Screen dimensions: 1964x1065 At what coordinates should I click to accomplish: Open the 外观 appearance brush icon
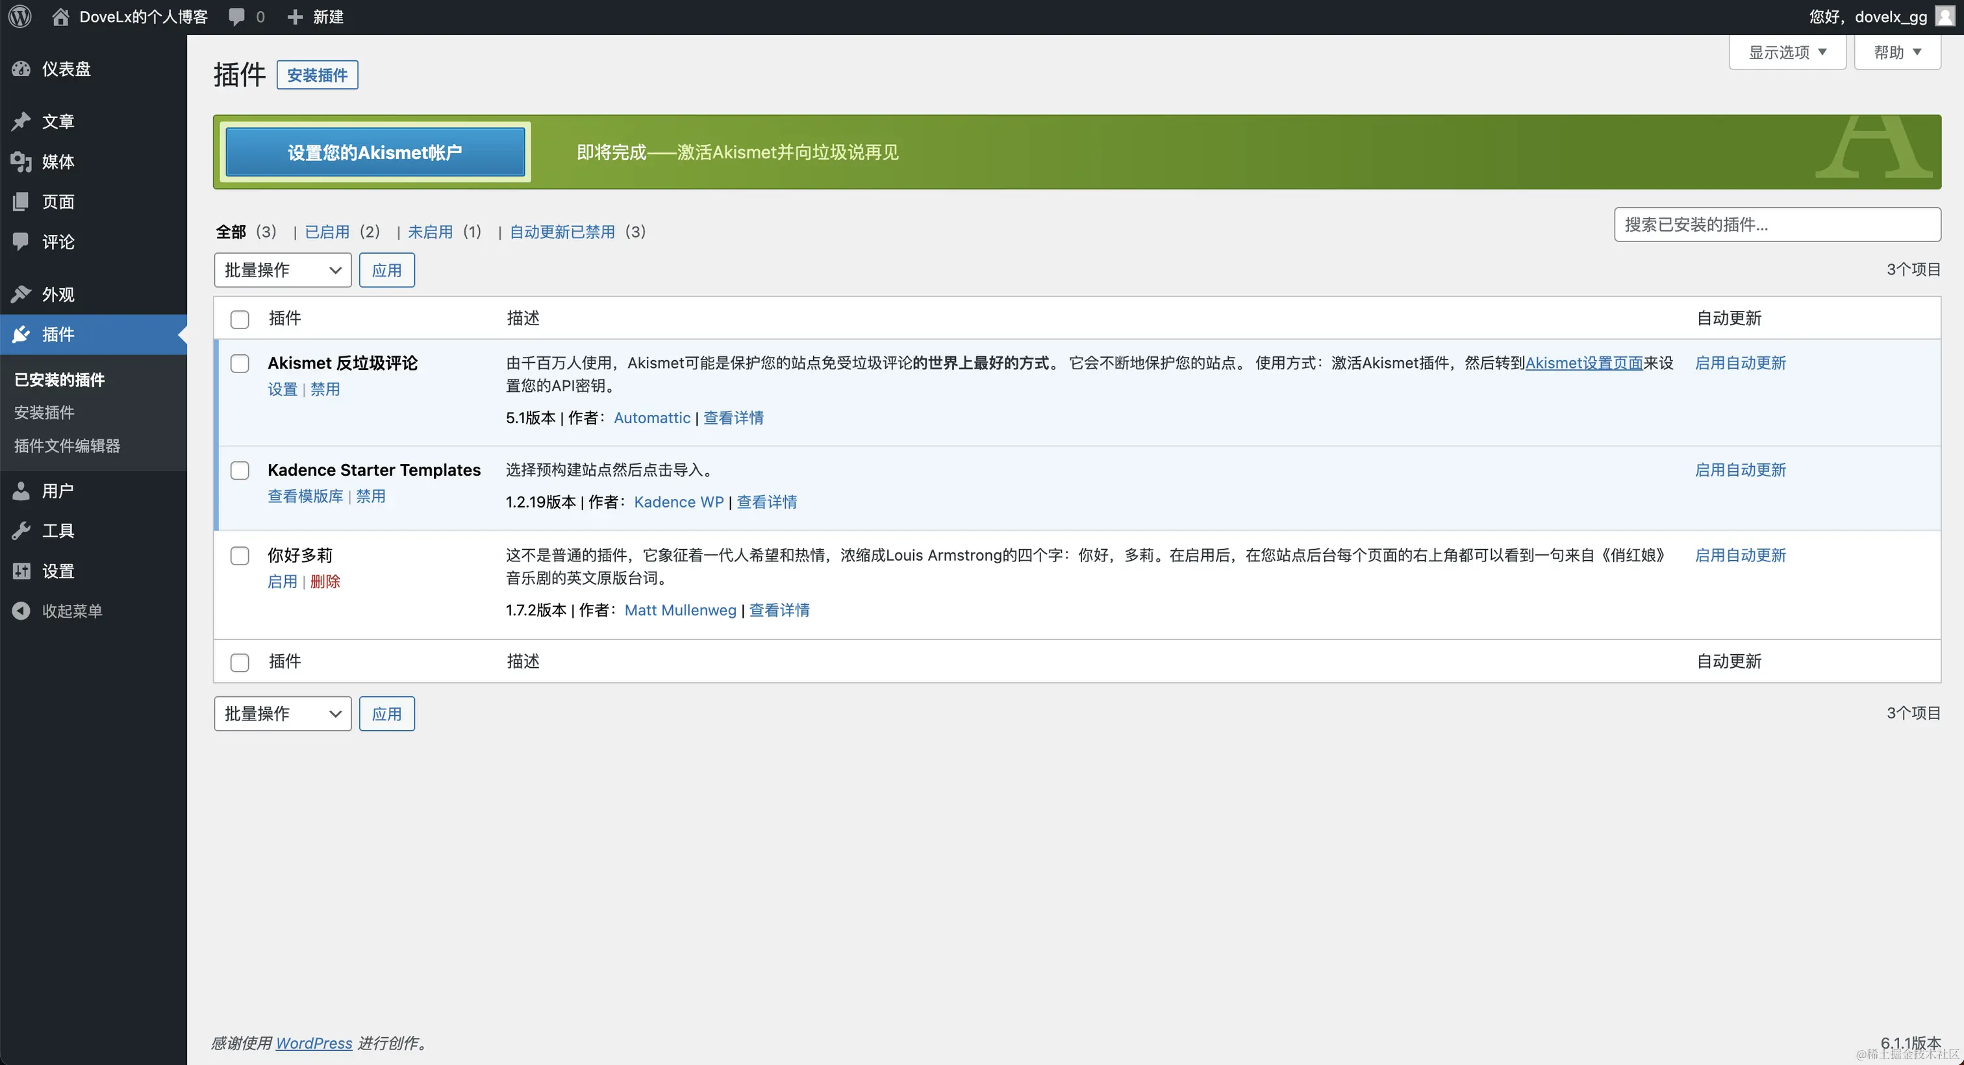[x=21, y=294]
